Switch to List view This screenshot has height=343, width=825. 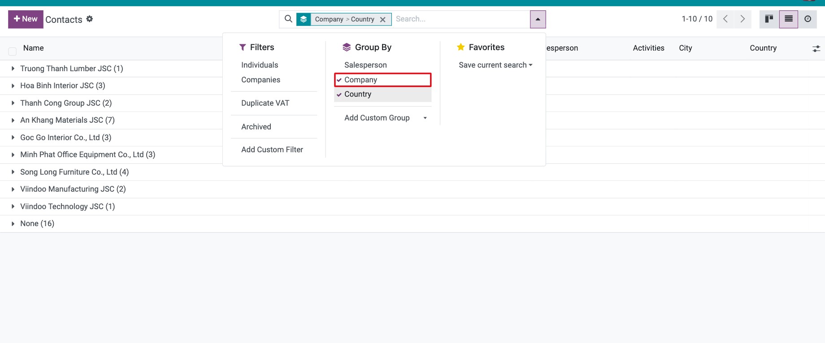pos(789,19)
